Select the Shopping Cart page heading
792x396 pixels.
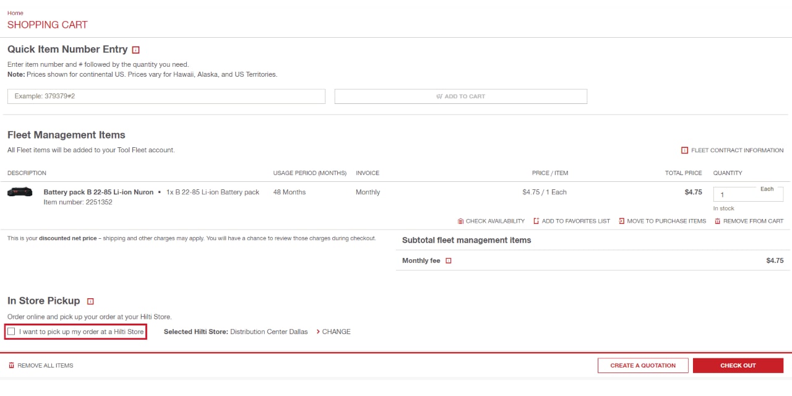coord(47,25)
